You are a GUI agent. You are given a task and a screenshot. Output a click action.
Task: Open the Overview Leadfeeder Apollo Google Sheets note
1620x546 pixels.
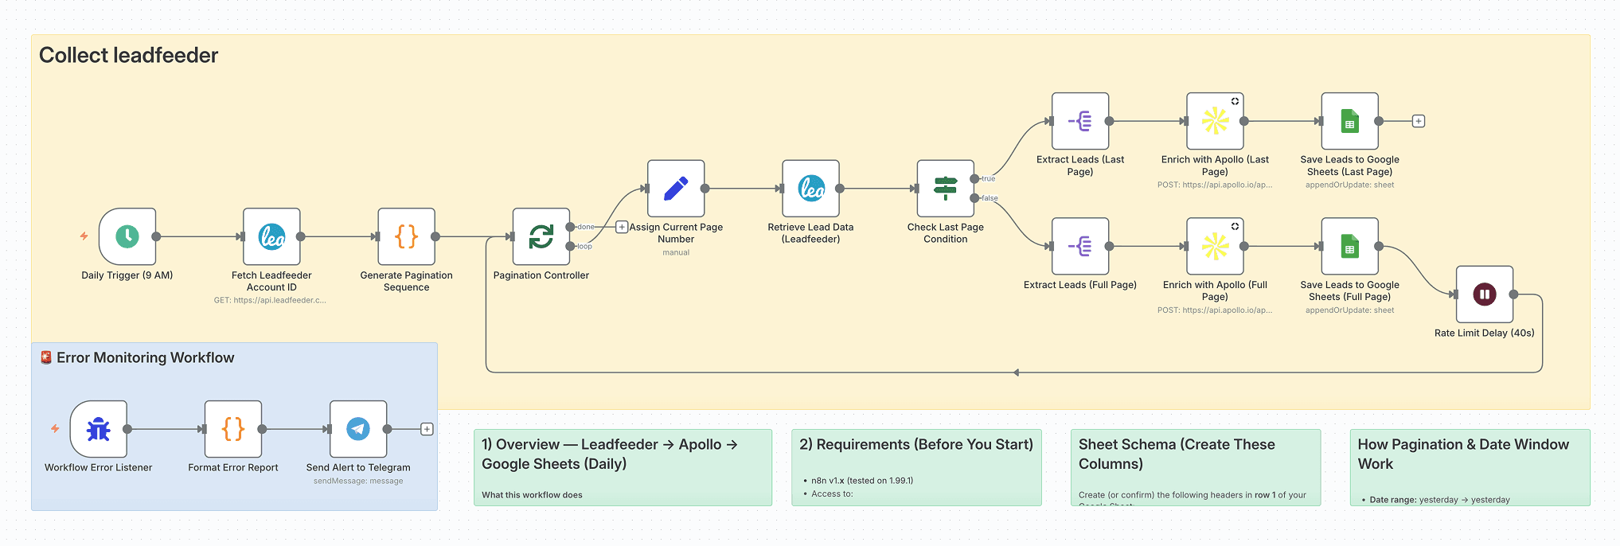click(x=623, y=468)
